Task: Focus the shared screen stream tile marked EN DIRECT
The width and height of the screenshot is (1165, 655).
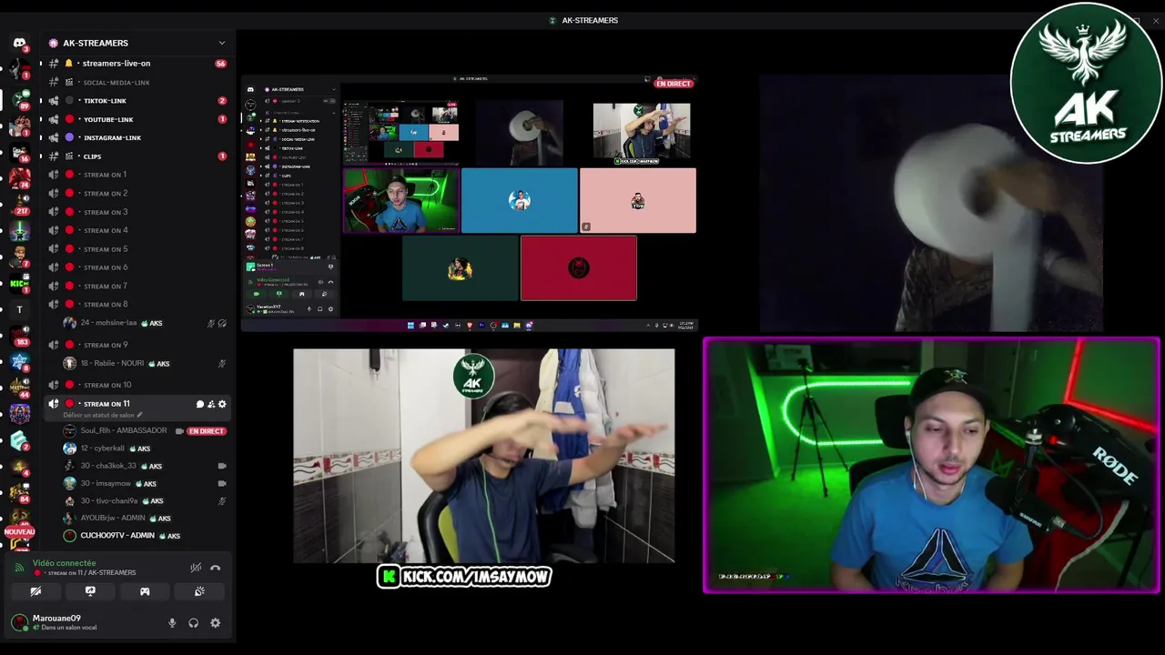Action: tap(470, 203)
